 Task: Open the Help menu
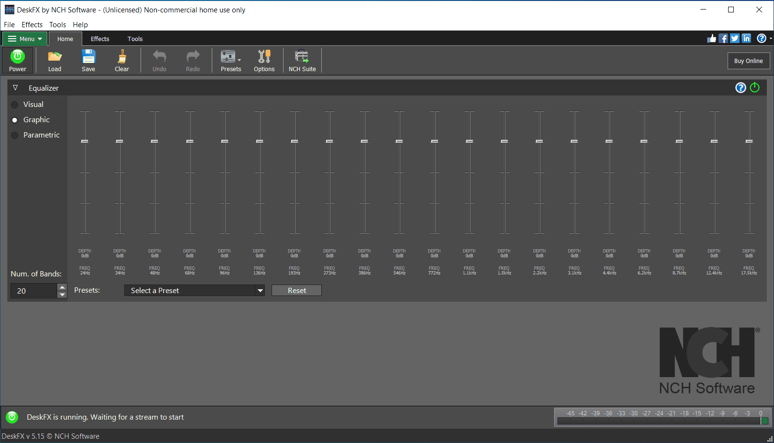click(80, 25)
